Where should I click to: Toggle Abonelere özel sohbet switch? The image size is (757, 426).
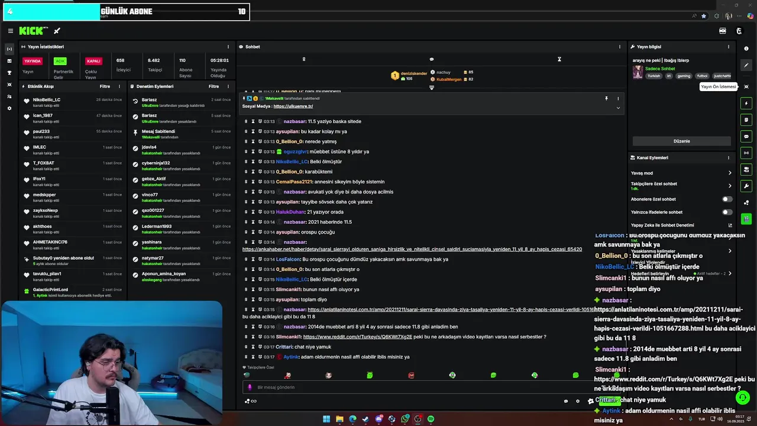click(x=727, y=199)
